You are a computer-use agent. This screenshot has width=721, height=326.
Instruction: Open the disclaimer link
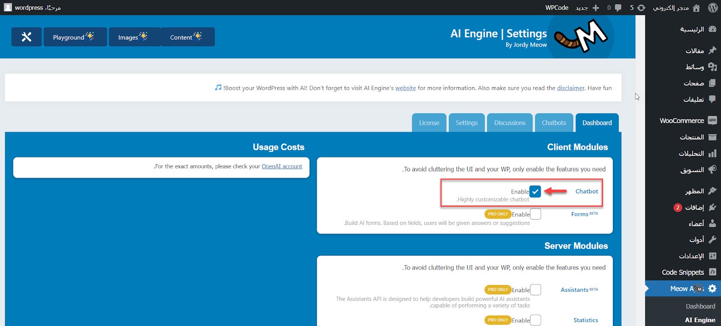570,88
